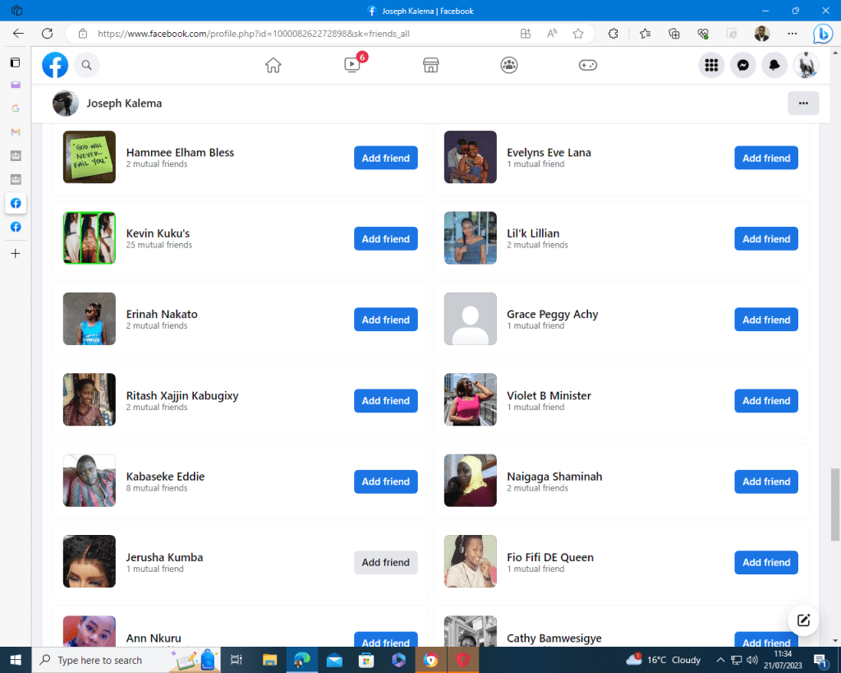This screenshot has height=673, width=841.
Task: Click the browser address bar
Action: [x=296, y=34]
